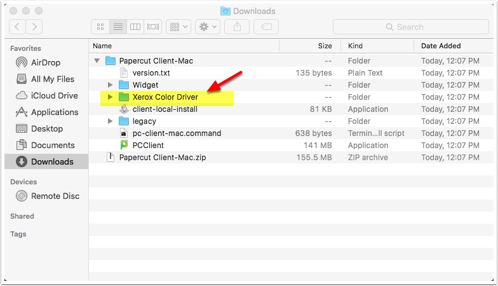Image resolution: width=498 pixels, height=286 pixels.
Task: Go forward with the forward arrow
Action: (x=34, y=27)
